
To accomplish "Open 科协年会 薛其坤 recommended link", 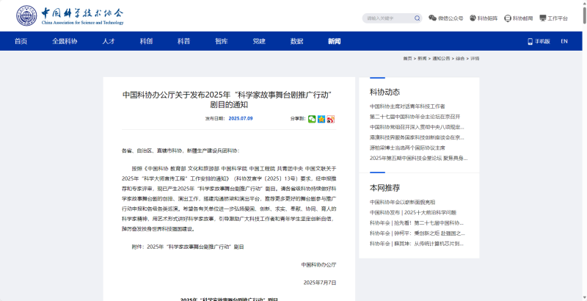I will pos(417,244).
